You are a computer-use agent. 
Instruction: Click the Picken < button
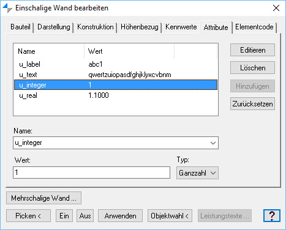pos(28,216)
